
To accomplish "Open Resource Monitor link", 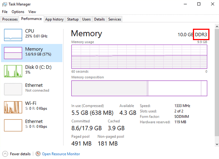I will [61, 154].
